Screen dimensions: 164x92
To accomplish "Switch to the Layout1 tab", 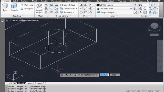I will coord(30,83).
